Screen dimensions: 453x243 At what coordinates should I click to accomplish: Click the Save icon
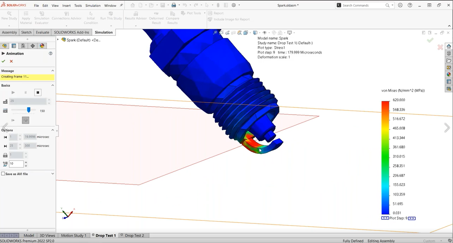pos(162,5)
